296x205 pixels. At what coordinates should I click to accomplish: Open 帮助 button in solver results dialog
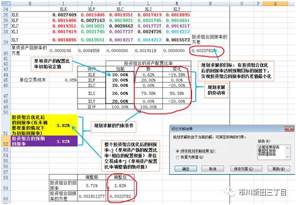tap(278, 168)
